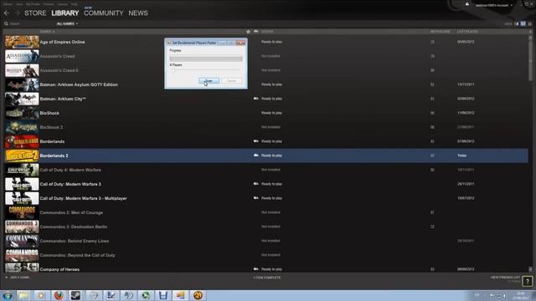Sort by the GAMES column header

(x=47, y=32)
